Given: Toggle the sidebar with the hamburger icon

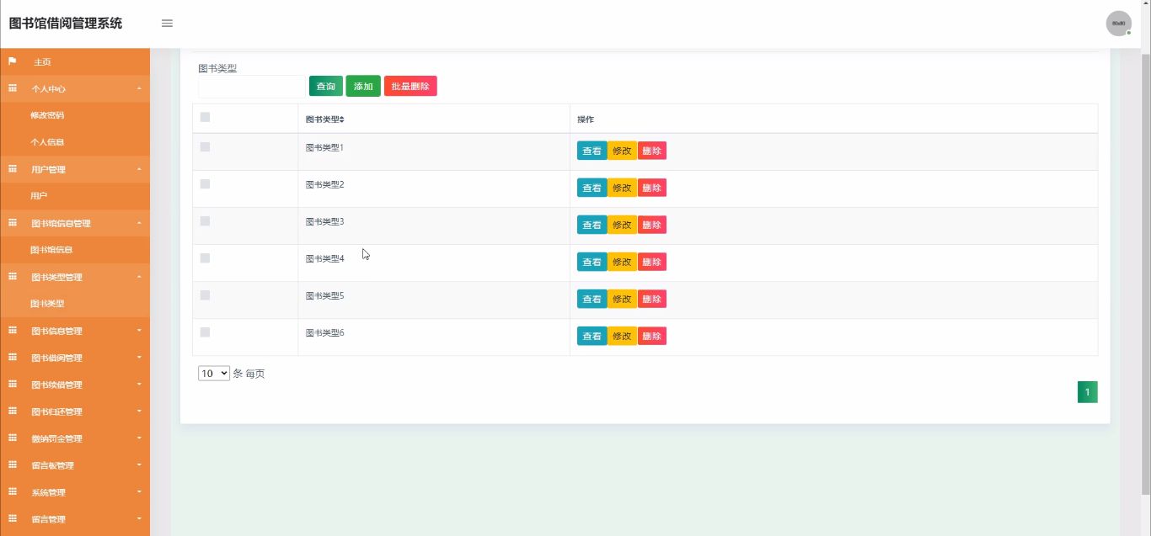Looking at the screenshot, I should [x=167, y=24].
